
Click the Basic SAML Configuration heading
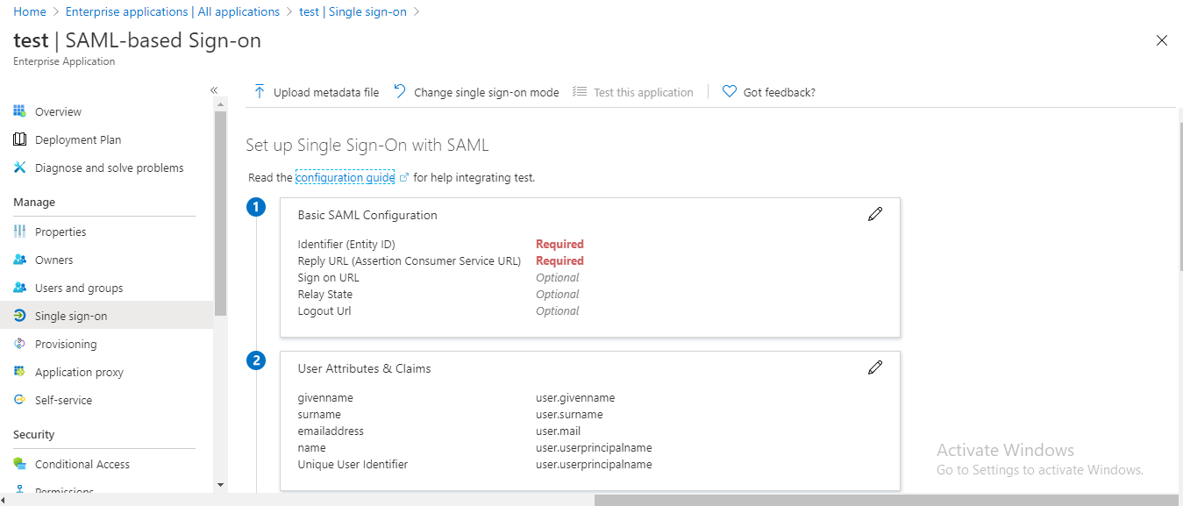(367, 215)
